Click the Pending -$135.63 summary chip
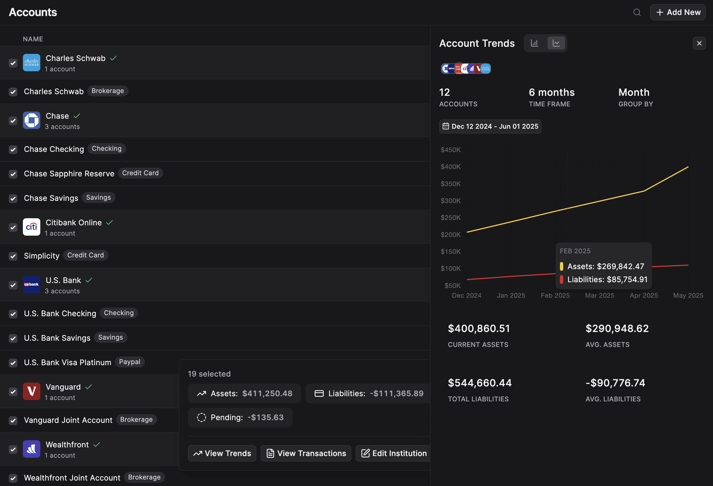Image resolution: width=713 pixels, height=486 pixels. [x=240, y=417]
